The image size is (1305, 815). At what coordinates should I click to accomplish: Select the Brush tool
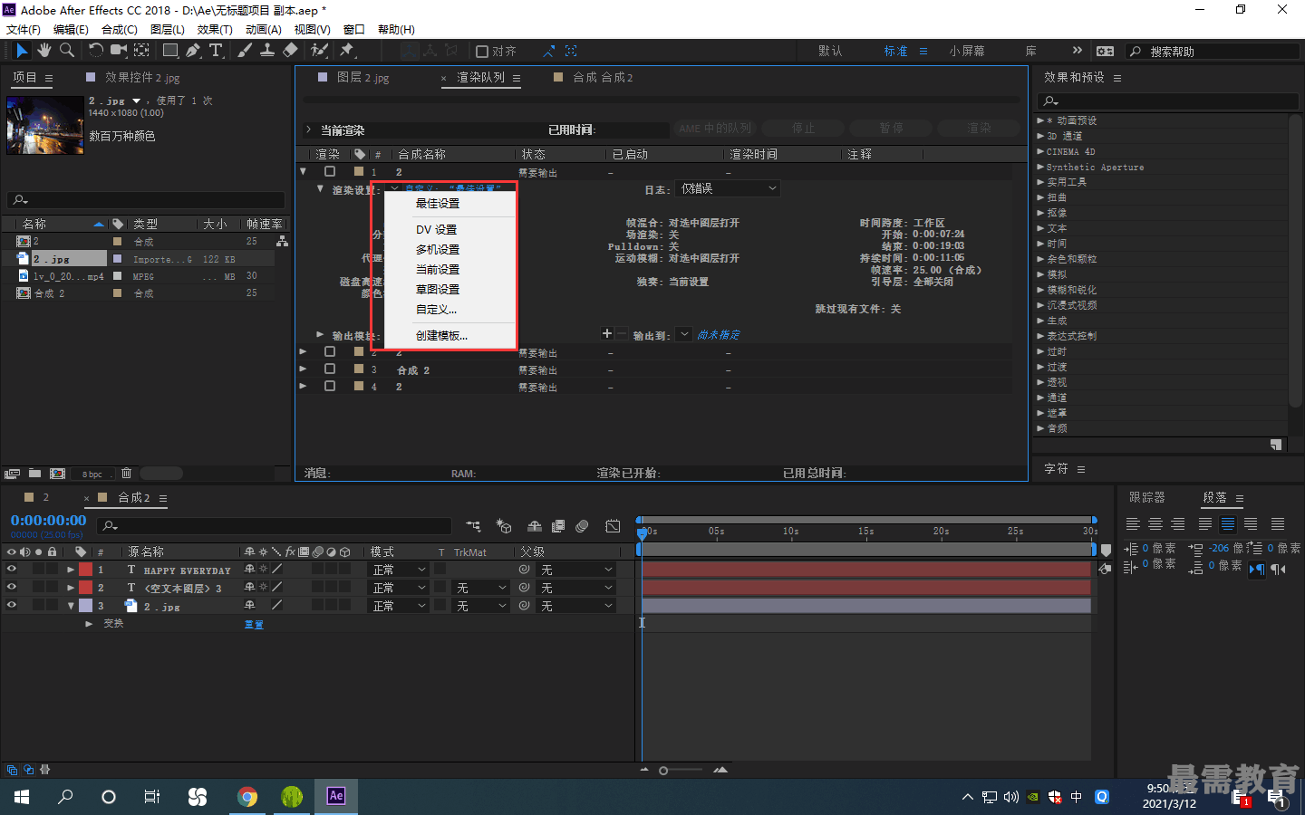coord(245,51)
